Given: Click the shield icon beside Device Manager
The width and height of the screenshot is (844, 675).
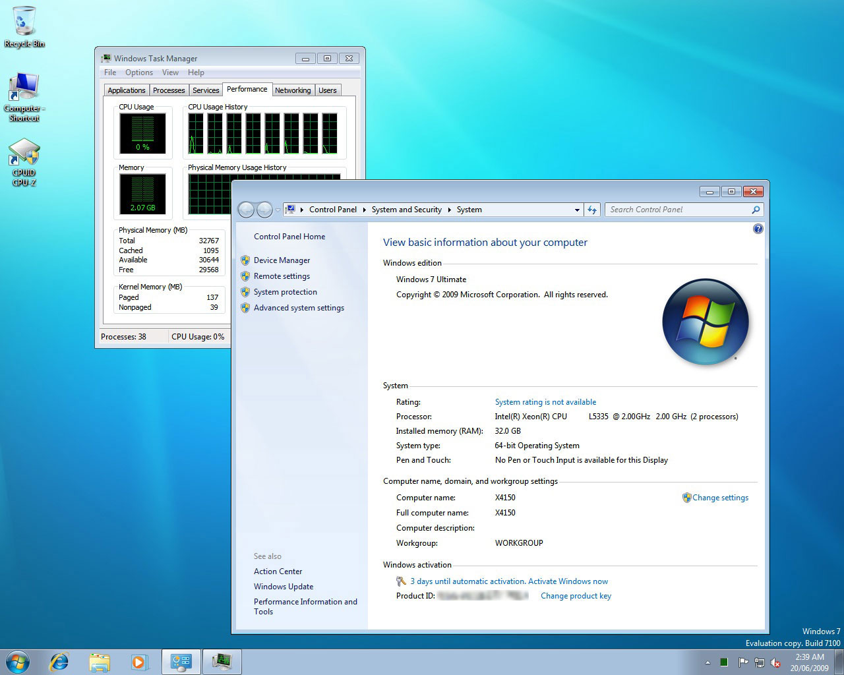Looking at the screenshot, I should click(x=245, y=260).
